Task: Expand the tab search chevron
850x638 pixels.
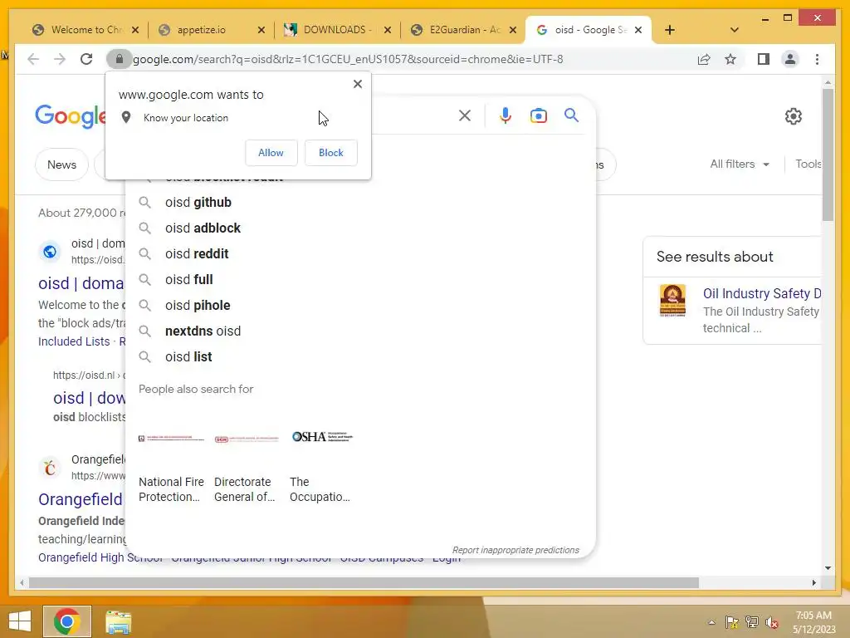Action: tap(735, 30)
